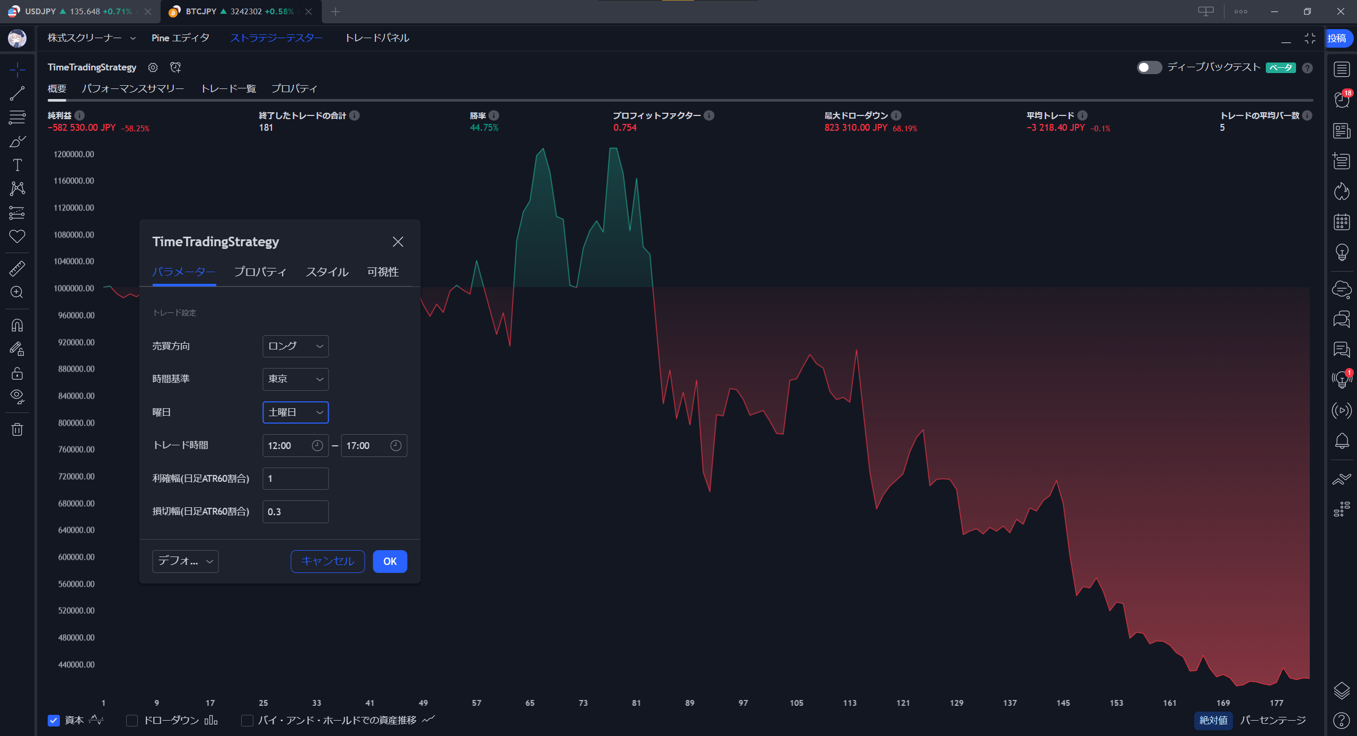Open the economic calendar icon

tap(1342, 222)
